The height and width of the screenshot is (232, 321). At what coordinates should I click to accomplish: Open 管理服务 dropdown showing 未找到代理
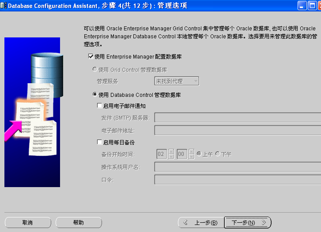click(x=177, y=81)
